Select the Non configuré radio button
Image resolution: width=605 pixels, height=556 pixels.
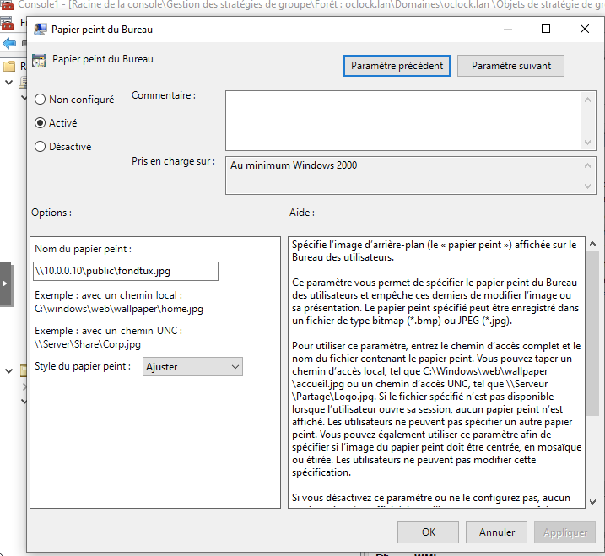40,100
